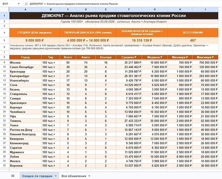Select the Нижний Новгород city cell
Screen dimensions: 222x179
tap(25, 134)
